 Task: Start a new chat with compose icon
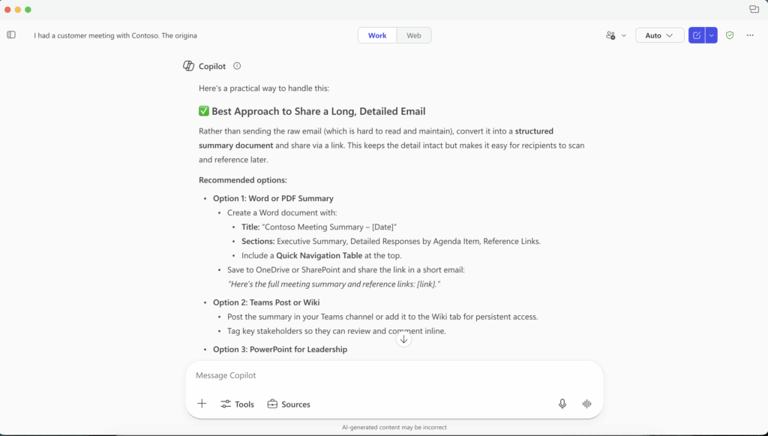coord(697,35)
